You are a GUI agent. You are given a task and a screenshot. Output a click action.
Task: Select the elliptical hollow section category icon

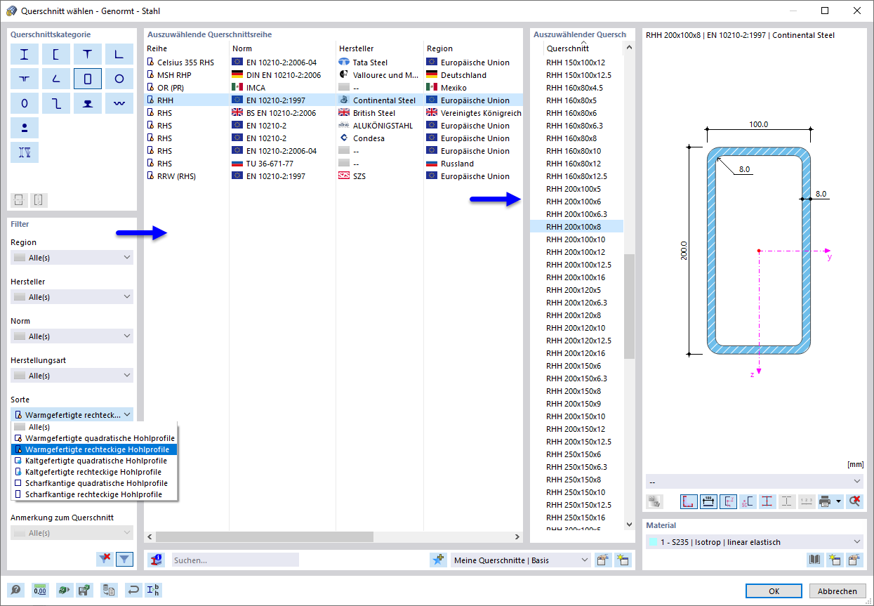[x=25, y=103]
